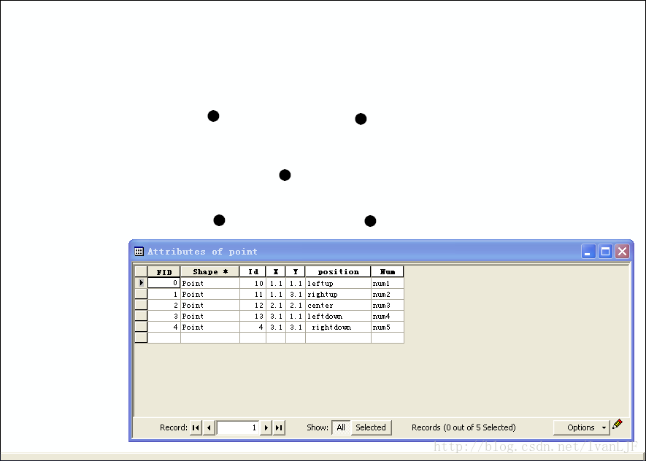Click the Shape * column header
Screen dimensions: 646x461
210,271
